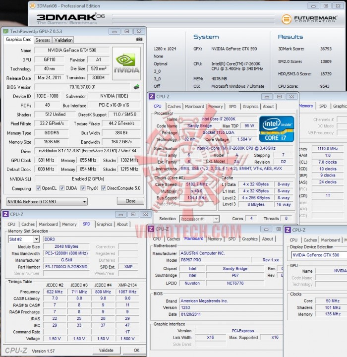Open the Caches tab in processor CPU-Z window
The width and height of the screenshot is (347, 357).
[174, 106]
